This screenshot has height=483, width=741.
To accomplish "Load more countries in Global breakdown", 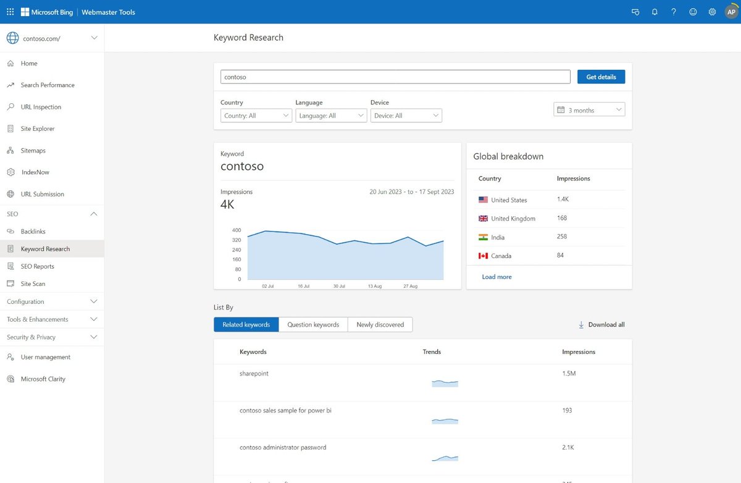I will coord(496,277).
